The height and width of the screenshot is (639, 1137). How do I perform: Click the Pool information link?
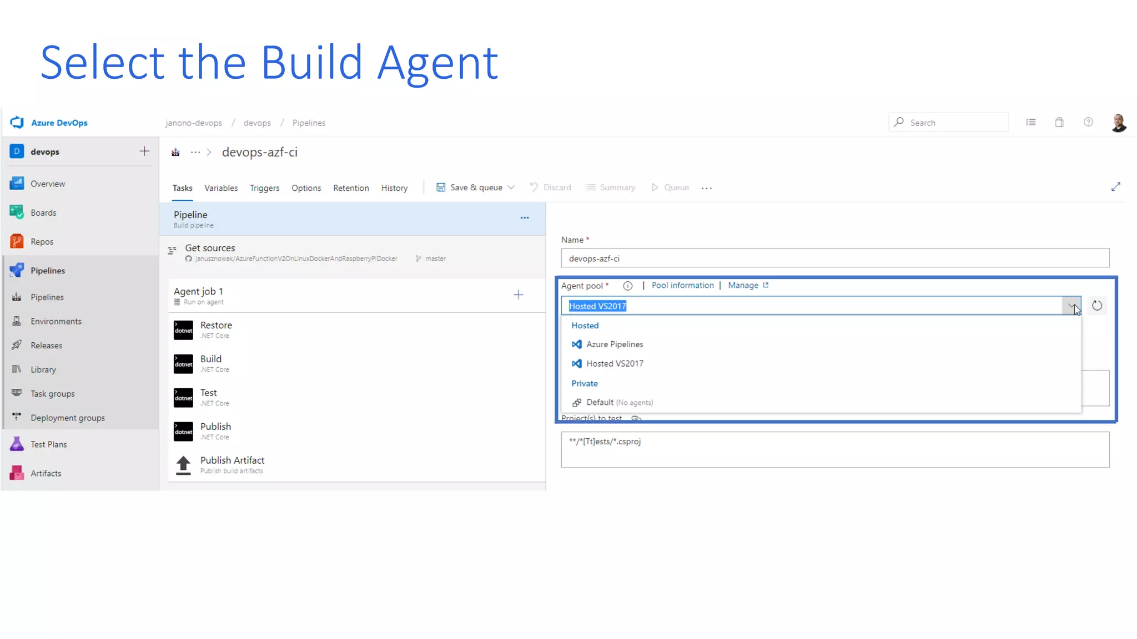(x=682, y=285)
